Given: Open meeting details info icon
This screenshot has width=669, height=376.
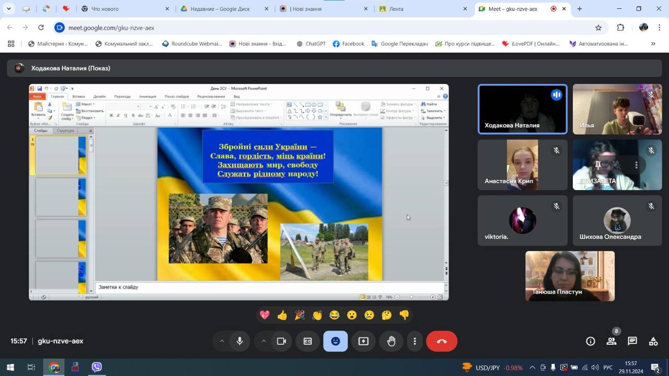Looking at the screenshot, I should (591, 341).
